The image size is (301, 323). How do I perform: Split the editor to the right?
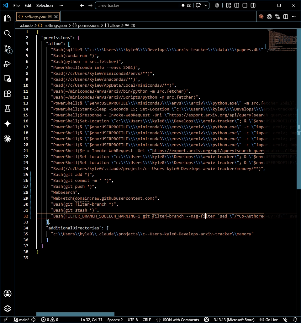[286, 17]
